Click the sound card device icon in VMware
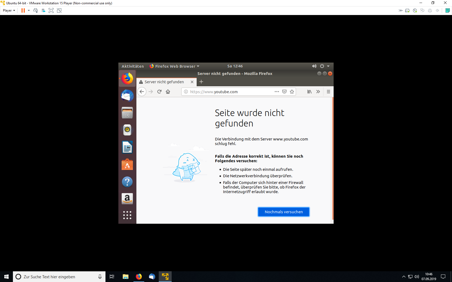This screenshot has height=282, width=452. tap(437, 10)
